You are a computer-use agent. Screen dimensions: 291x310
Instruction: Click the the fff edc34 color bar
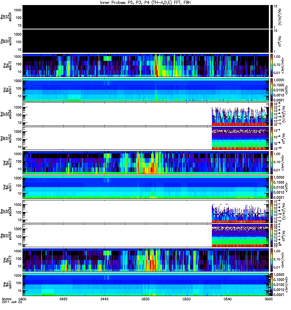[x=272, y=211]
